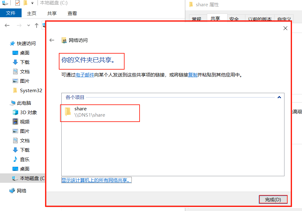Open 下载 under 此电脑
302x211 pixels.
pyautogui.click(x=25, y=150)
